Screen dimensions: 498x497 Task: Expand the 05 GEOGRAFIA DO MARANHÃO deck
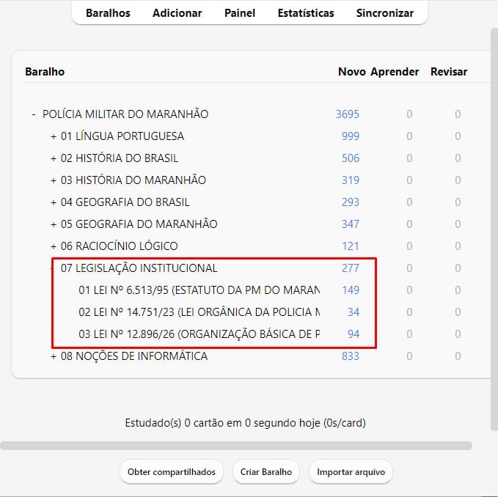pyautogui.click(x=54, y=224)
